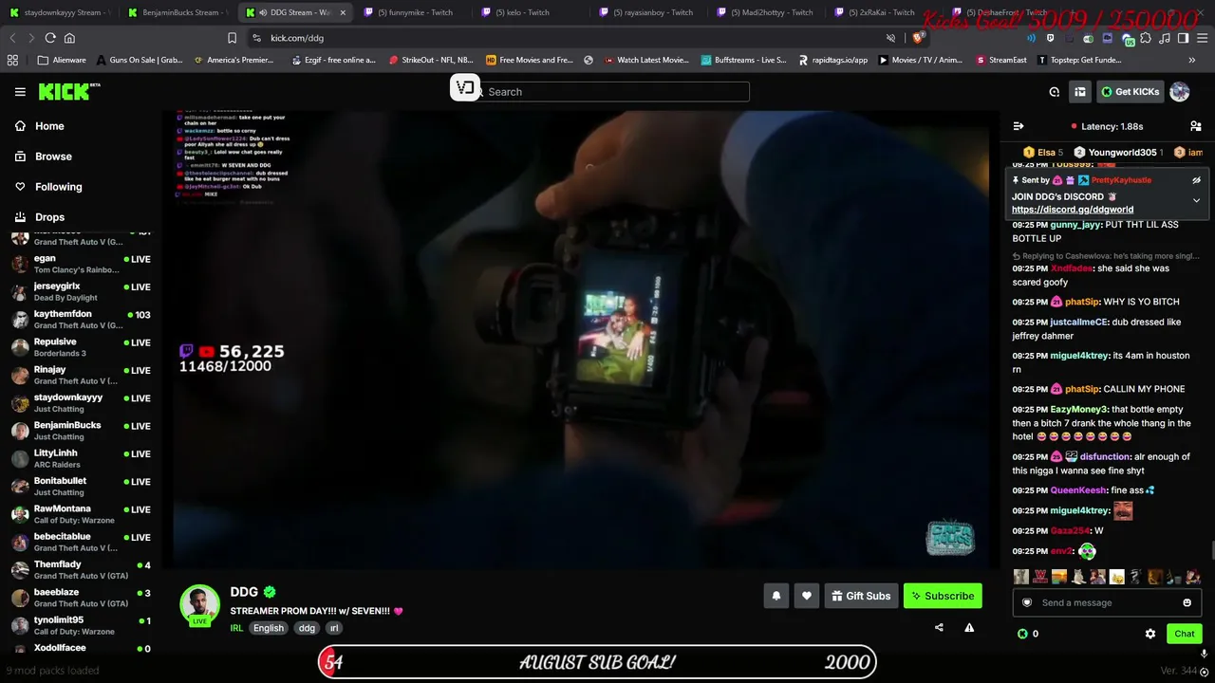Hide the pinned Discord message
1215x683 pixels.
click(1196, 180)
